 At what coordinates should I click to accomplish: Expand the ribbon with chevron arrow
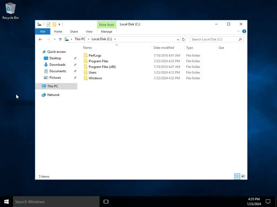coord(238,31)
